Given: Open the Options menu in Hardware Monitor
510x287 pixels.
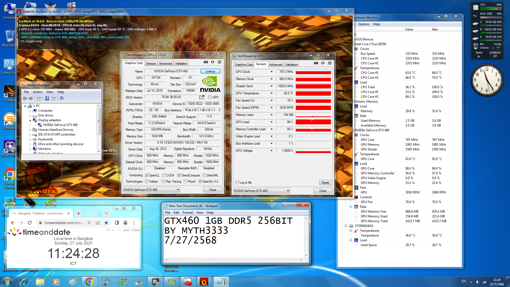Looking at the screenshot, I should pyautogui.click(x=364, y=24).
